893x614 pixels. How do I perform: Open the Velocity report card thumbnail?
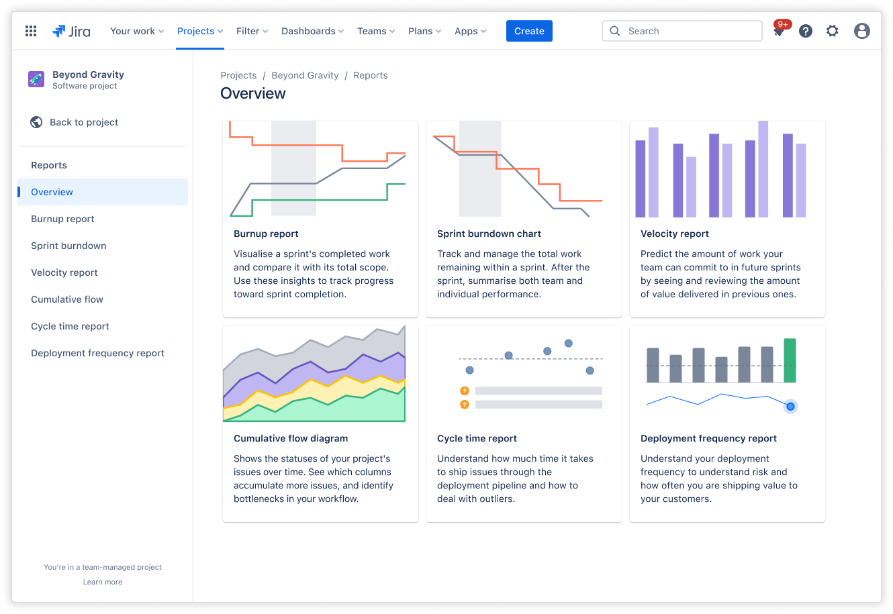[x=727, y=169]
